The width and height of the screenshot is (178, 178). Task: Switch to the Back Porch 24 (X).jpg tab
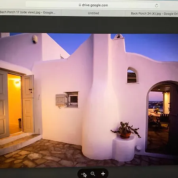point(151,13)
